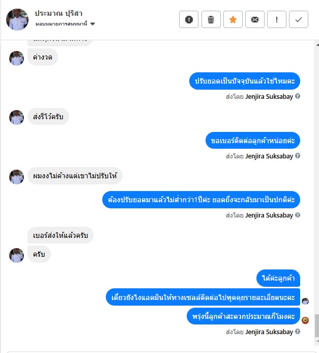This screenshot has width=319, height=353.
Task: Expand the assign conversation dropdown arrow
Action: pyautogui.click(x=93, y=24)
